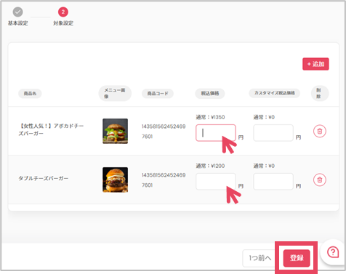Screen dimensions: 346x274
Task: Open the double cheeseburger thumbnail image
Action: tap(115, 180)
